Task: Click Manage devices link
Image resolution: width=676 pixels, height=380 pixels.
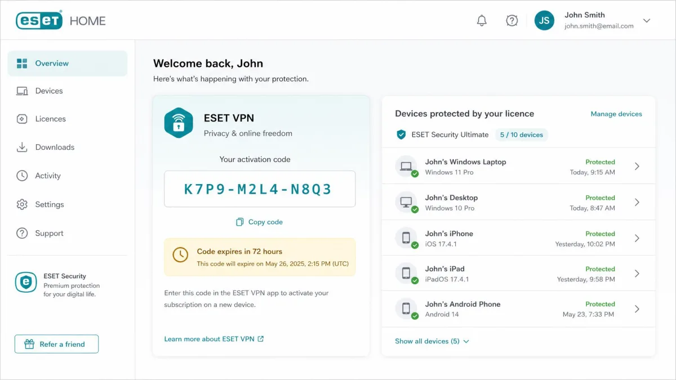Action: coord(616,114)
